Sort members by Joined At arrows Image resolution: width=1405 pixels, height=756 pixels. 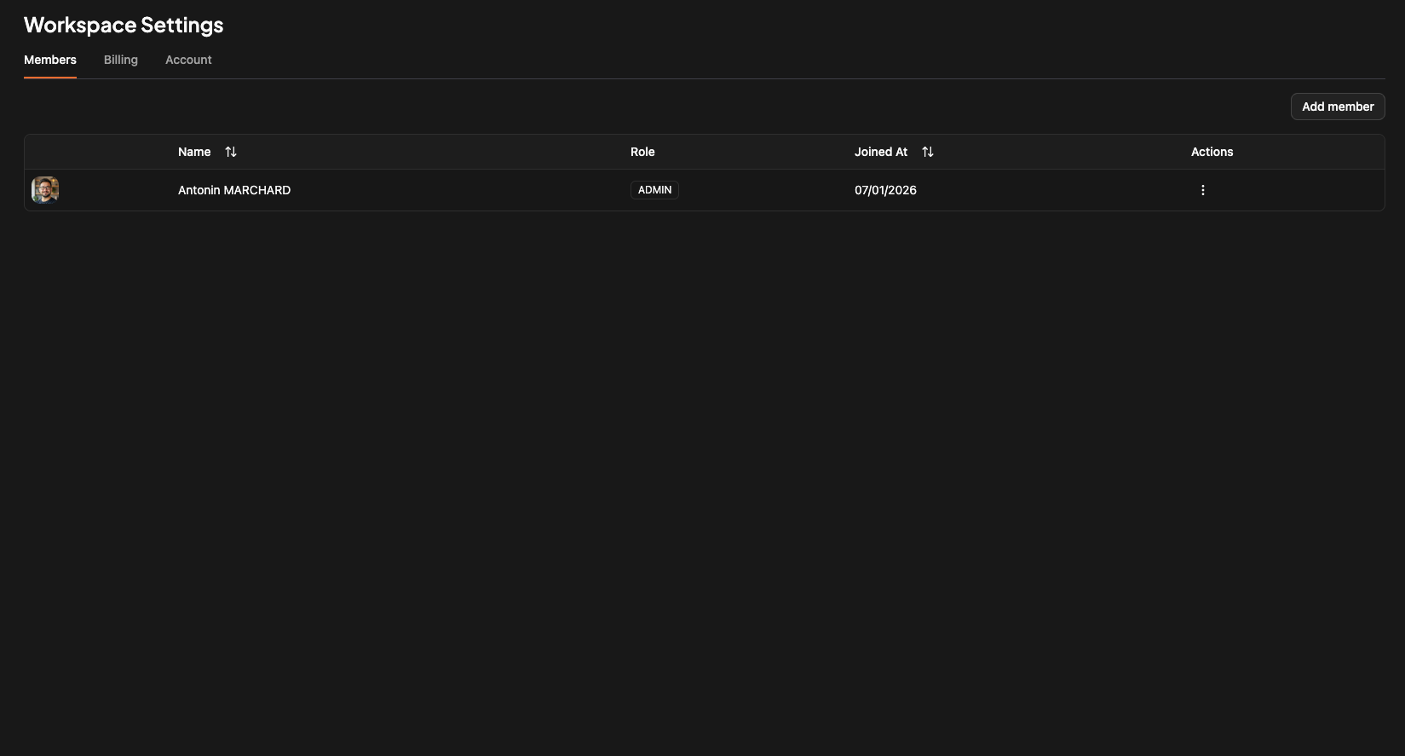pos(928,152)
